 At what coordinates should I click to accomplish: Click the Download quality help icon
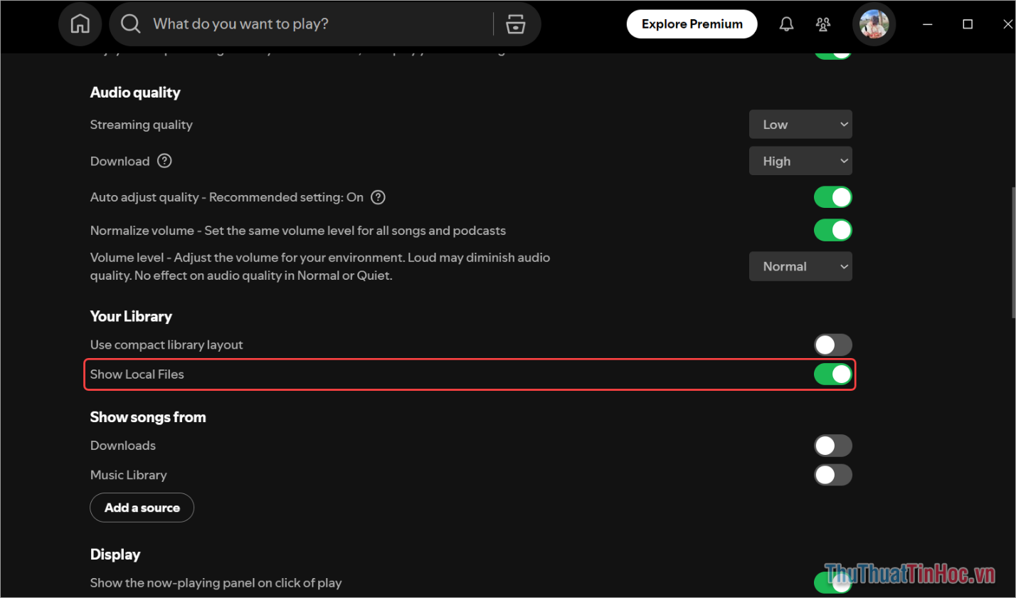164,161
